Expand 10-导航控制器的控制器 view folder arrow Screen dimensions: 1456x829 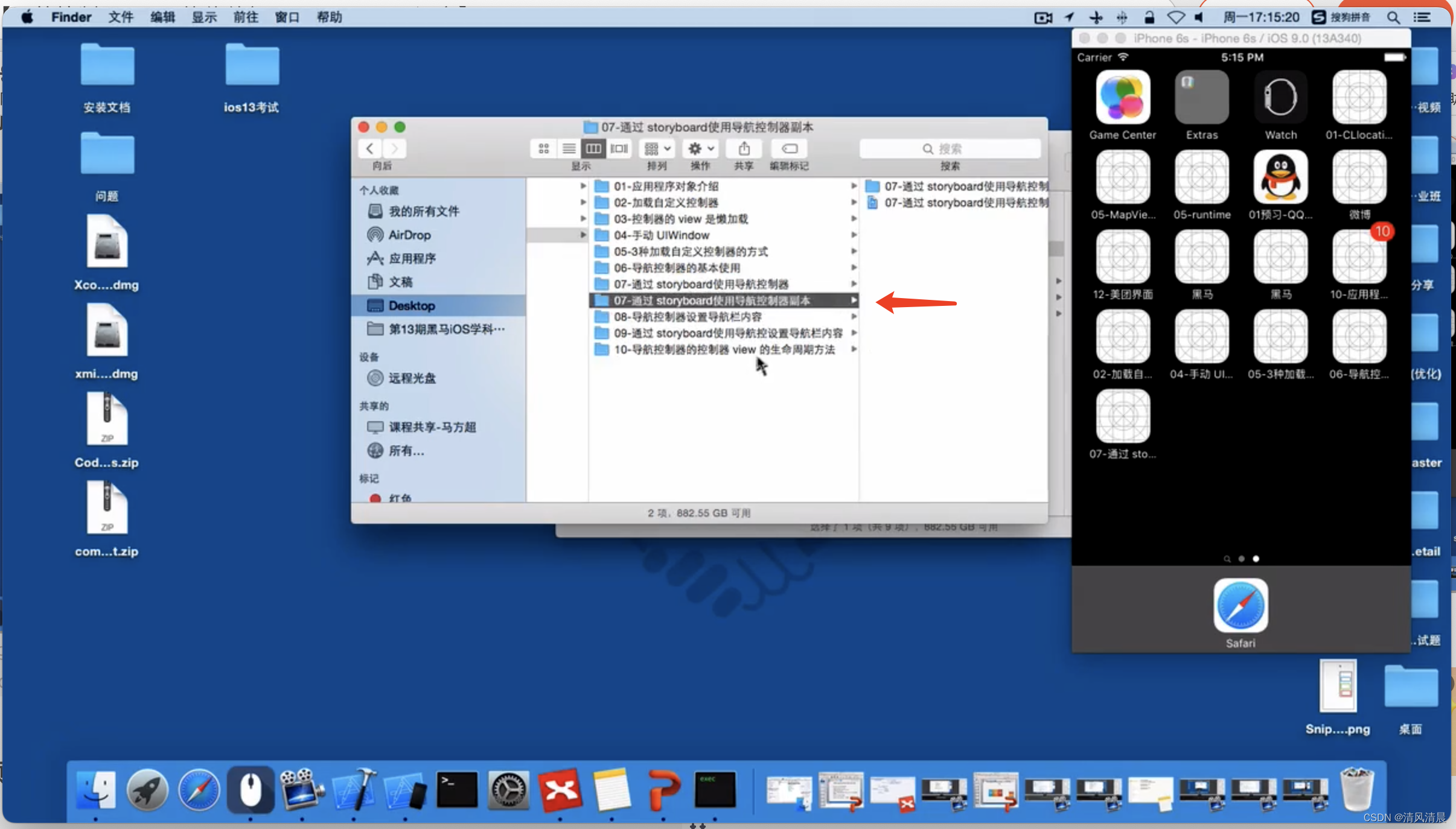854,349
